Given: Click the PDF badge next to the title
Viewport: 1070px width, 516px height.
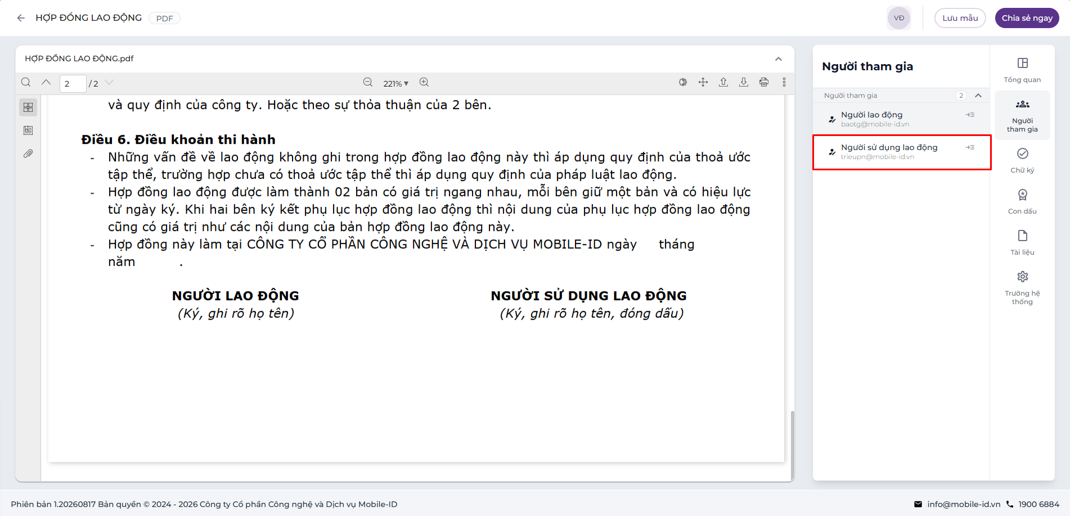Looking at the screenshot, I should tap(164, 19).
